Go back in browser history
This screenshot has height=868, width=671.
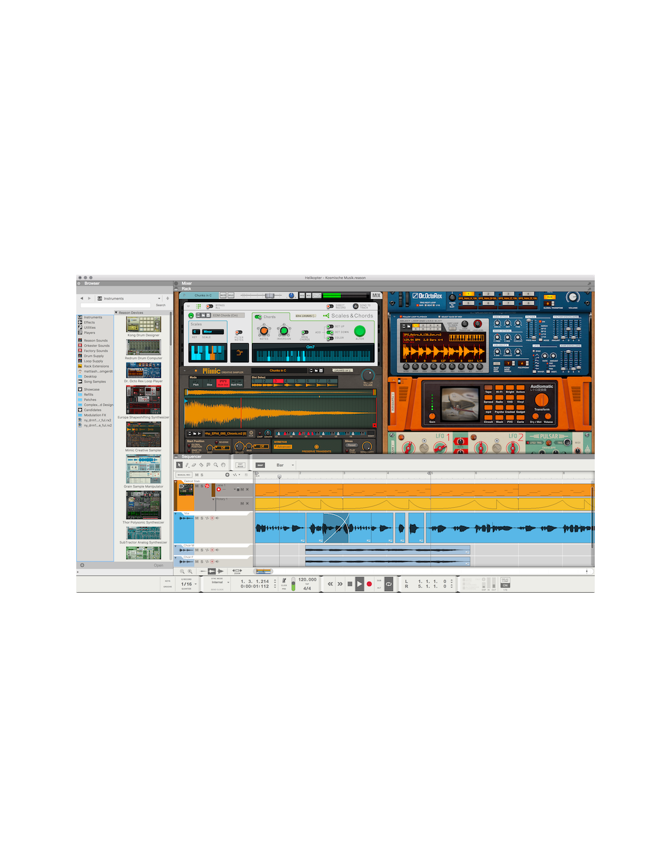(x=82, y=298)
